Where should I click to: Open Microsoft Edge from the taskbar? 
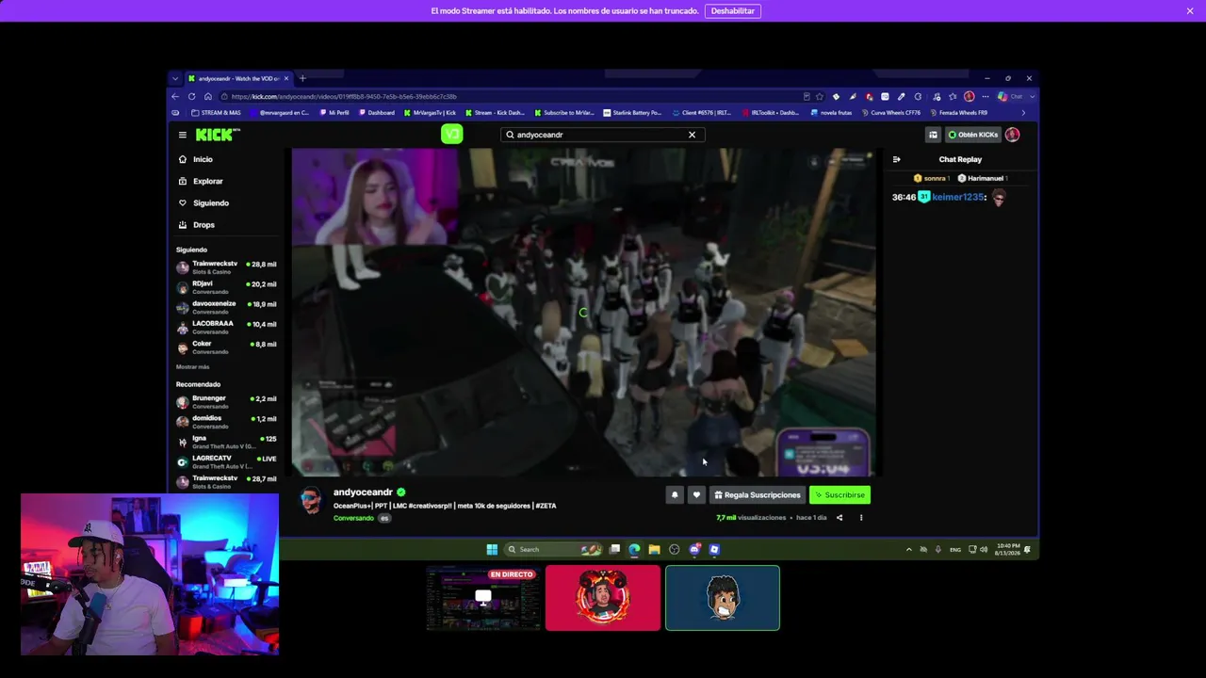pyautogui.click(x=634, y=549)
